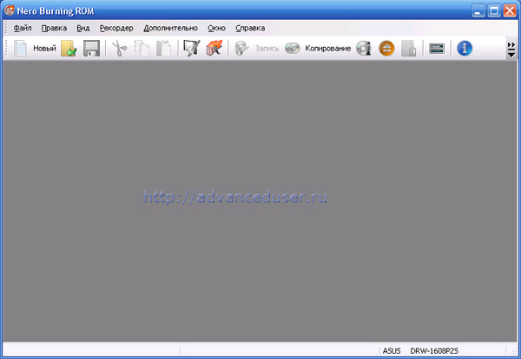Open the Рекордер menu
The width and height of the screenshot is (521, 359).
point(116,29)
